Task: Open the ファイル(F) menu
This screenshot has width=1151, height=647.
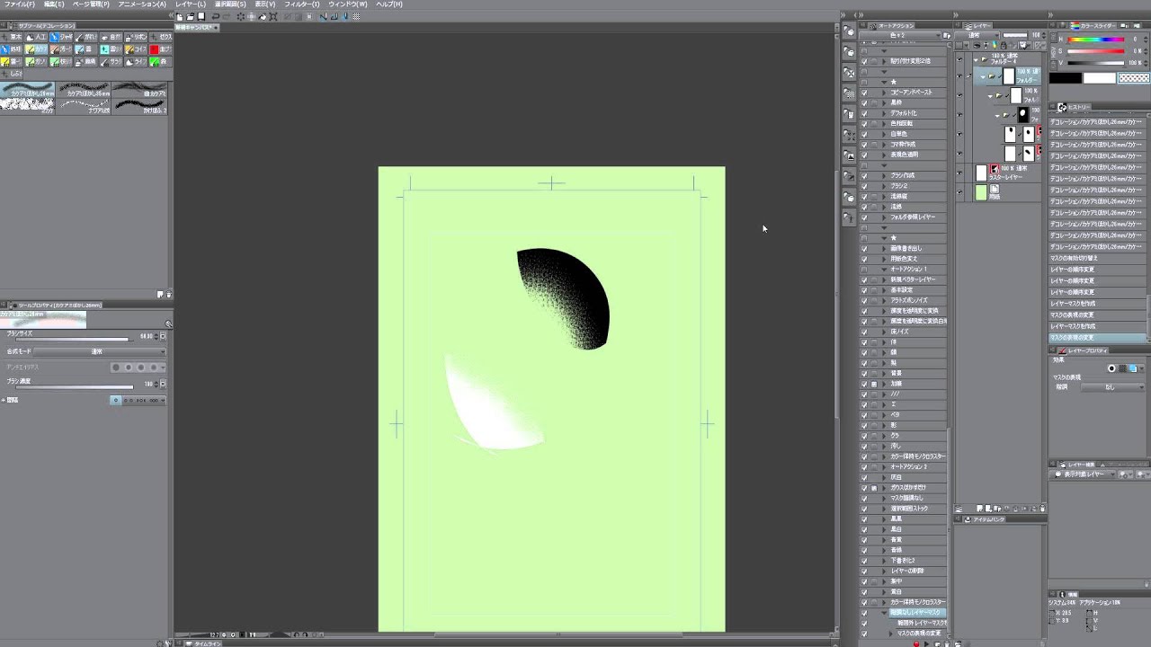Action: pyautogui.click(x=20, y=4)
